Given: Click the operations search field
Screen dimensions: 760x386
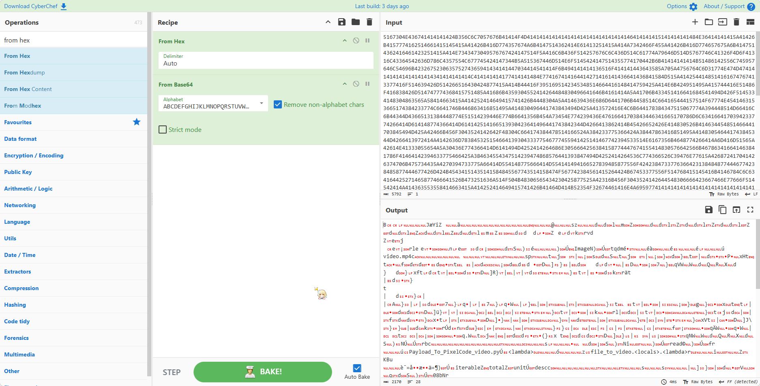Looking at the screenshot, I should pyautogui.click(x=74, y=40).
